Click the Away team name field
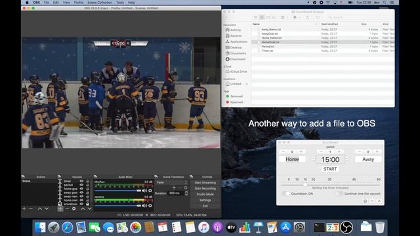 (368, 159)
